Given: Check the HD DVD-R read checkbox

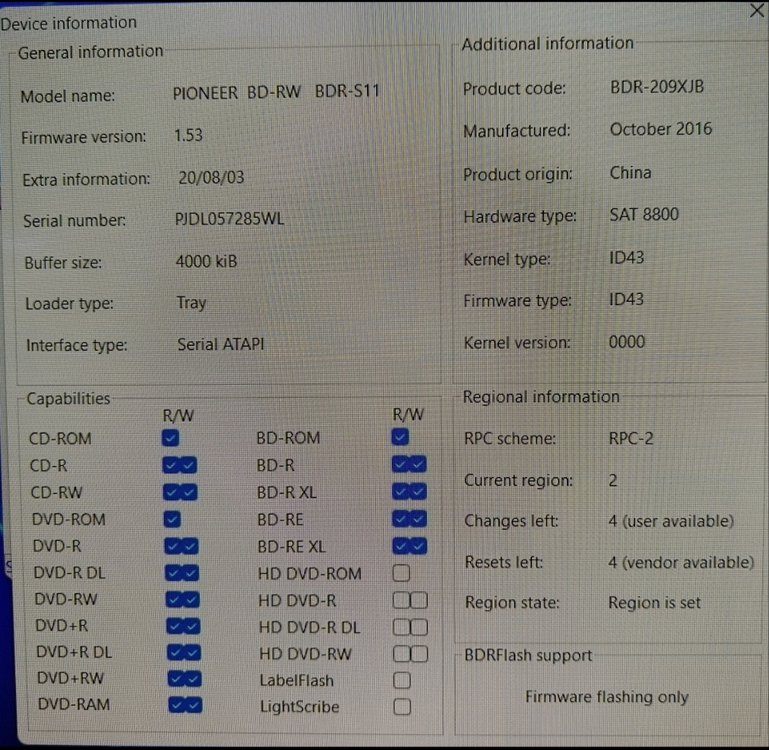Looking at the screenshot, I should (x=401, y=600).
